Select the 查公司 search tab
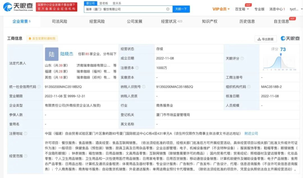Viewport: 303px width, 178px height. point(90,3)
